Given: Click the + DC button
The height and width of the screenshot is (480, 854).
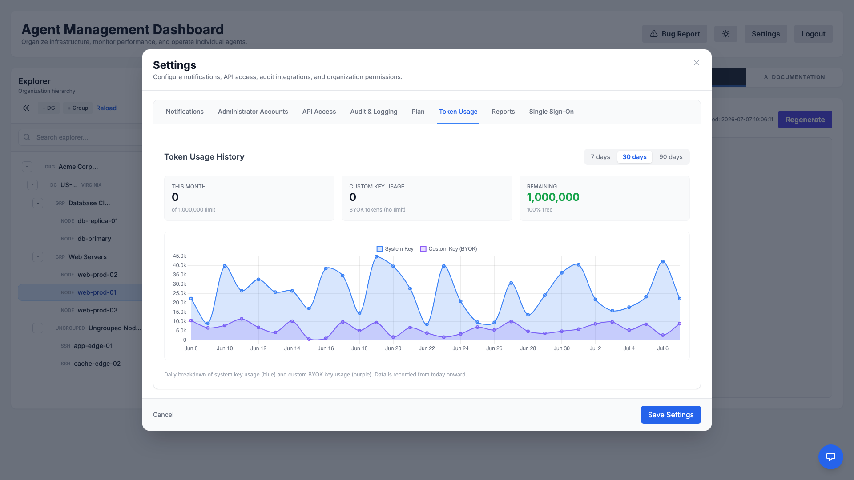Looking at the screenshot, I should click(x=48, y=108).
